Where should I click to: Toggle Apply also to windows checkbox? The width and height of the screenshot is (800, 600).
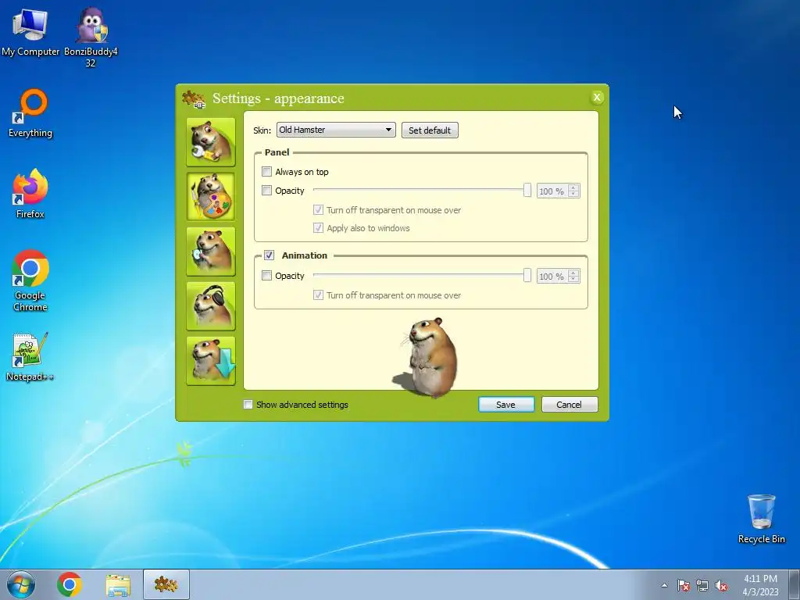(319, 227)
